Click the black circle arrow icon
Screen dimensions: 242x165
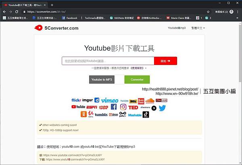tap(154, 108)
